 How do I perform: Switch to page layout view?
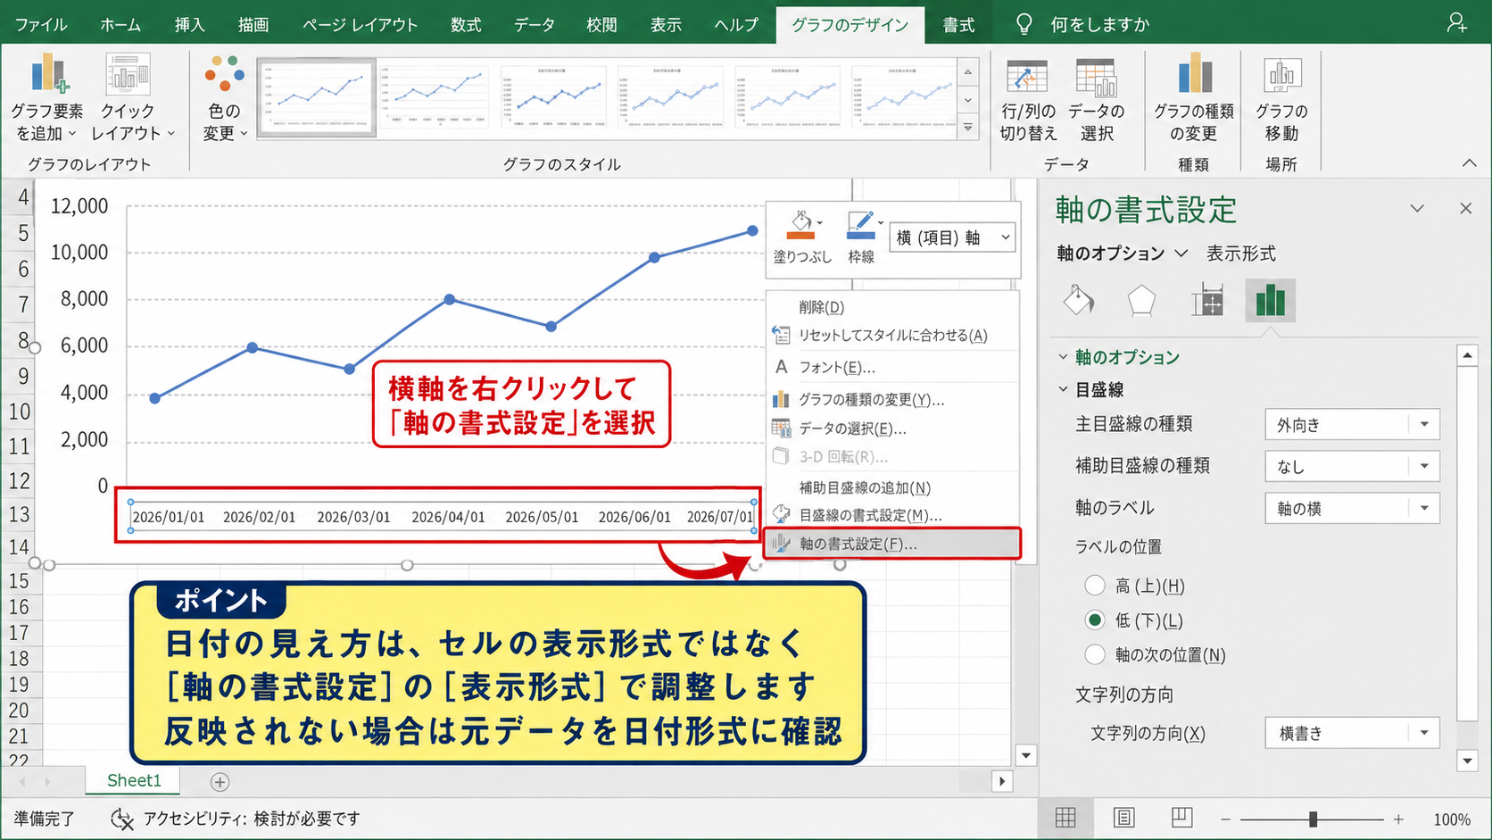coord(1123,818)
